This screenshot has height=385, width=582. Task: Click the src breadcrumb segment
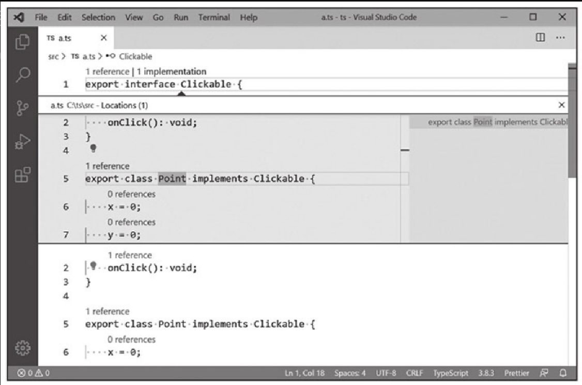pos(53,57)
